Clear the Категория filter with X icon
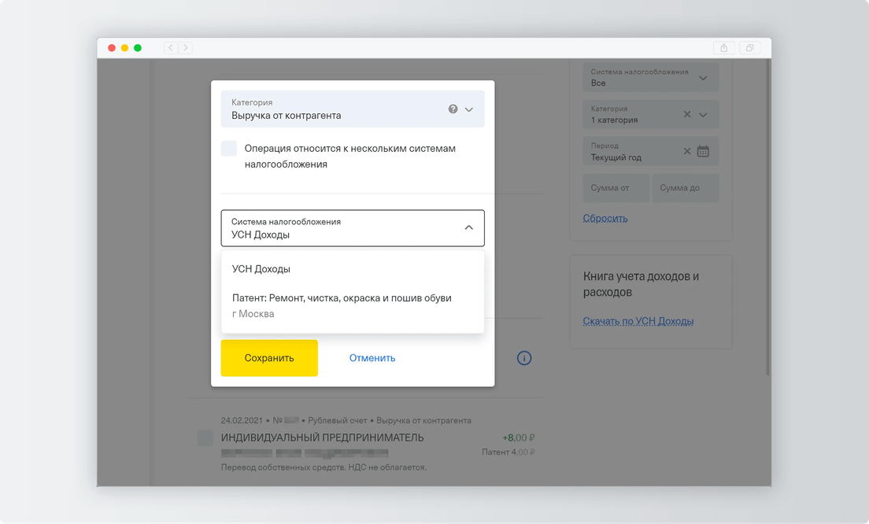This screenshot has height=524, width=869. (686, 115)
